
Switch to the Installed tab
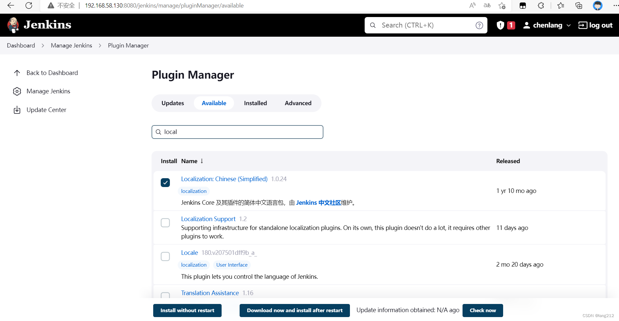pyautogui.click(x=256, y=103)
